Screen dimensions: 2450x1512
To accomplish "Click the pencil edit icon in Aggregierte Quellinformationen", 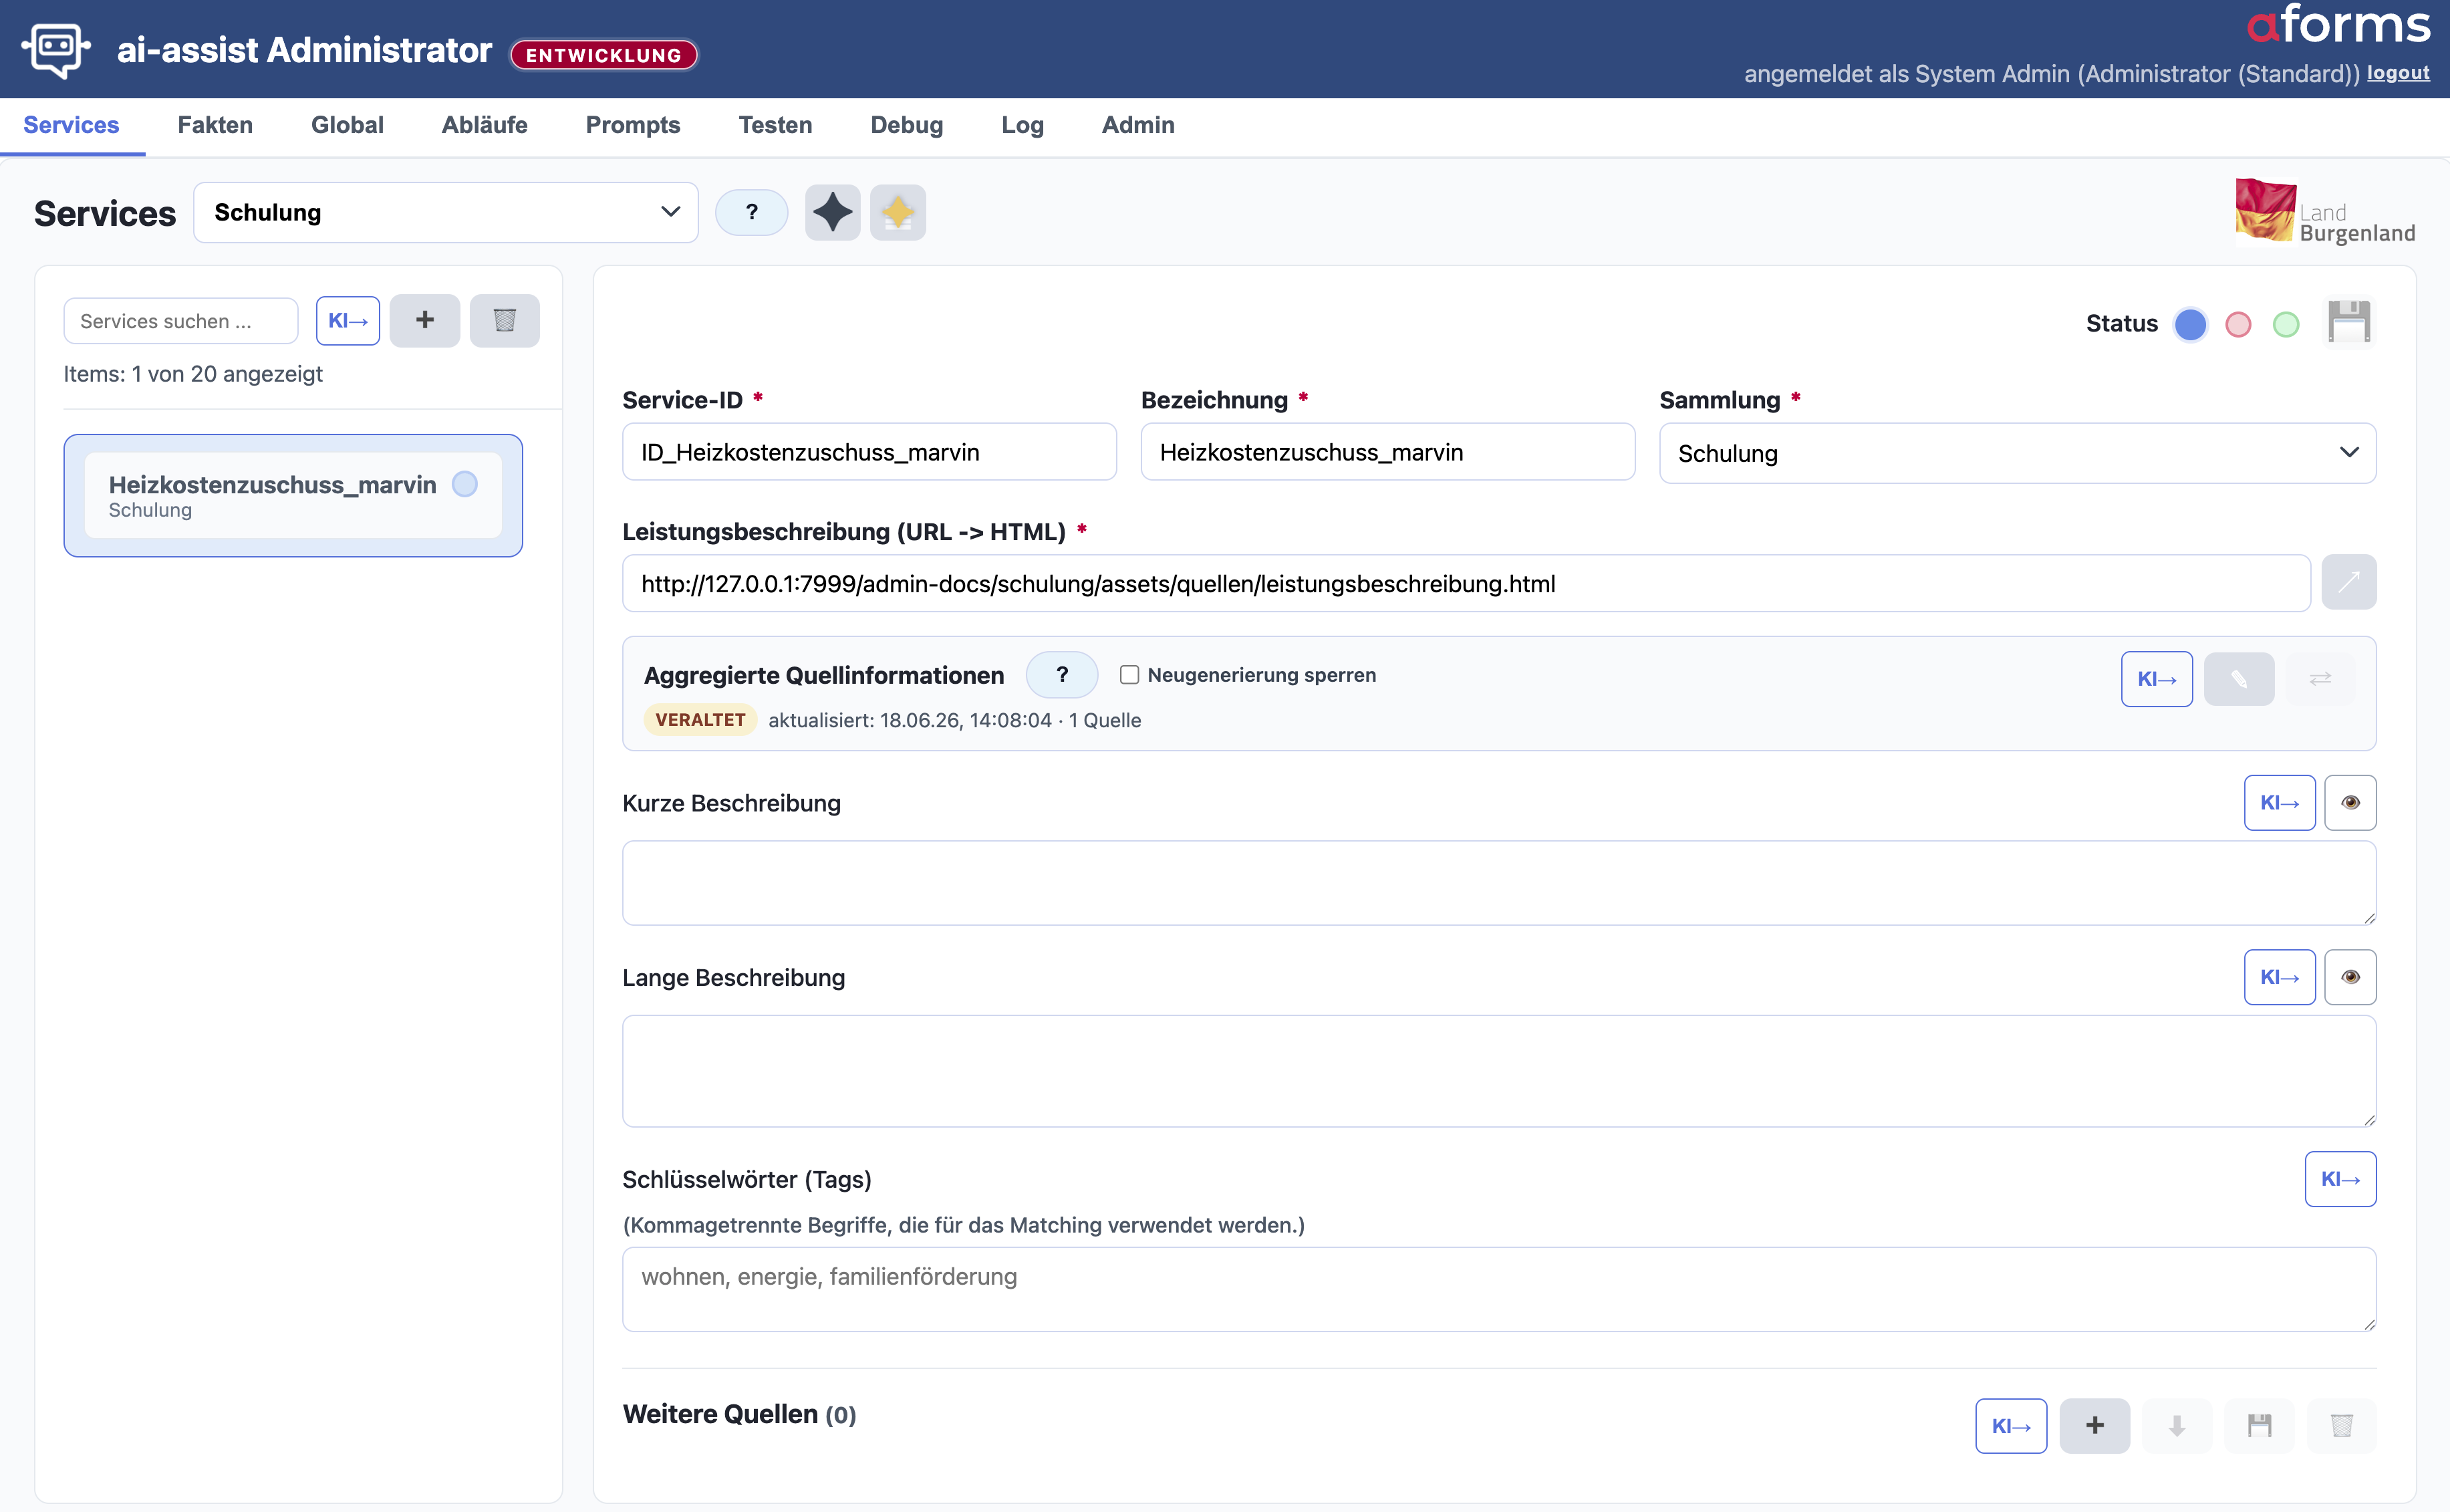I will pos(2239,679).
